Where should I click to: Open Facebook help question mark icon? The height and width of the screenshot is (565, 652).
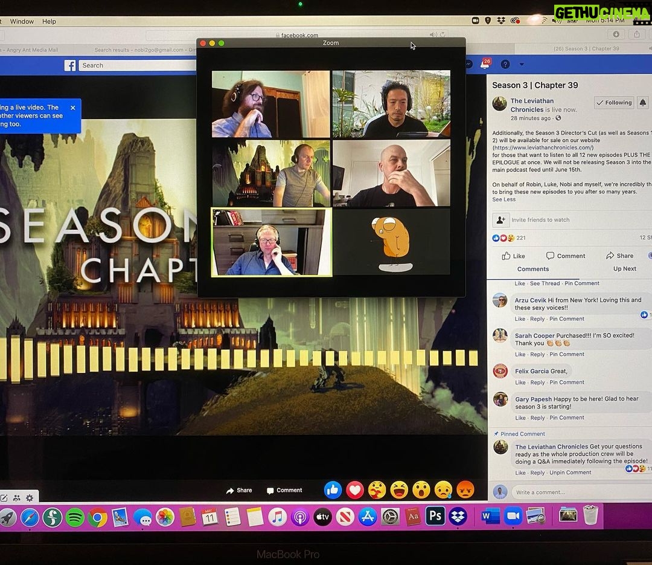pos(505,64)
